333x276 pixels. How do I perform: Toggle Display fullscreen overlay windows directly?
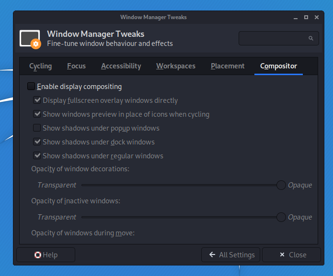click(37, 100)
